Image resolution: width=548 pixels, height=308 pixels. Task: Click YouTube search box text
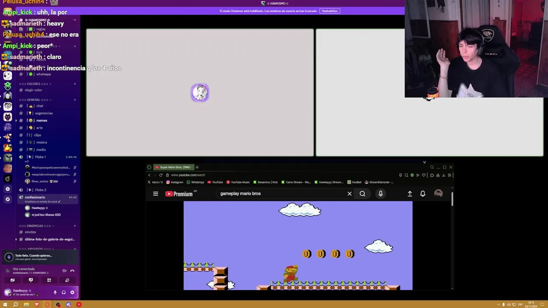click(x=241, y=194)
